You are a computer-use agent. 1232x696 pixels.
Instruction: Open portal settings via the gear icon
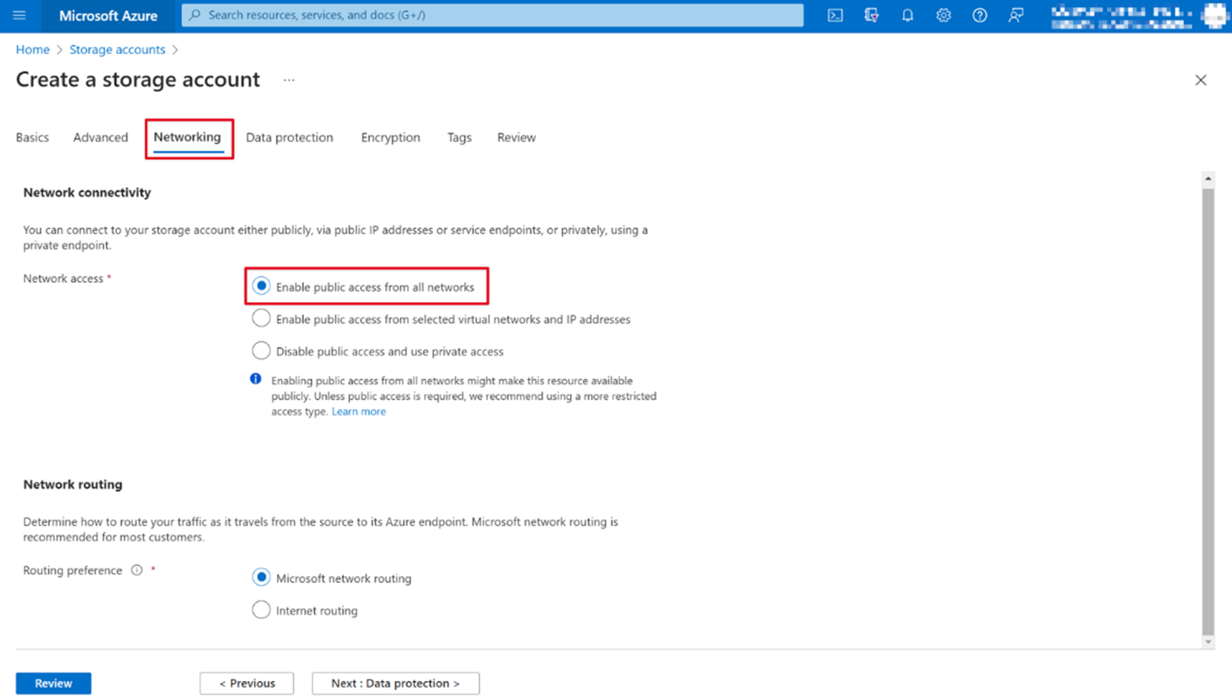[x=943, y=16]
